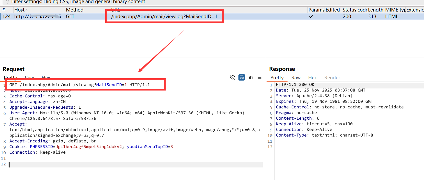
Task: Toggle the \n show newlines icon
Action: (x=251, y=77)
